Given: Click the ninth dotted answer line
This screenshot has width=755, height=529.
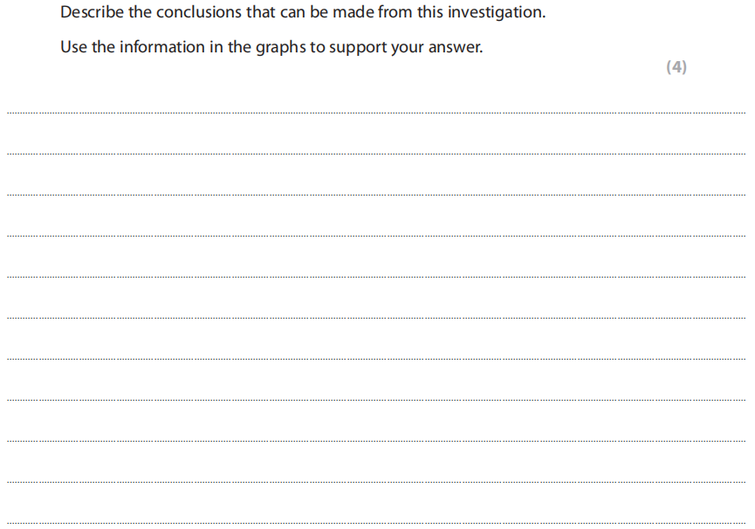Looking at the screenshot, I should click(375, 441).
